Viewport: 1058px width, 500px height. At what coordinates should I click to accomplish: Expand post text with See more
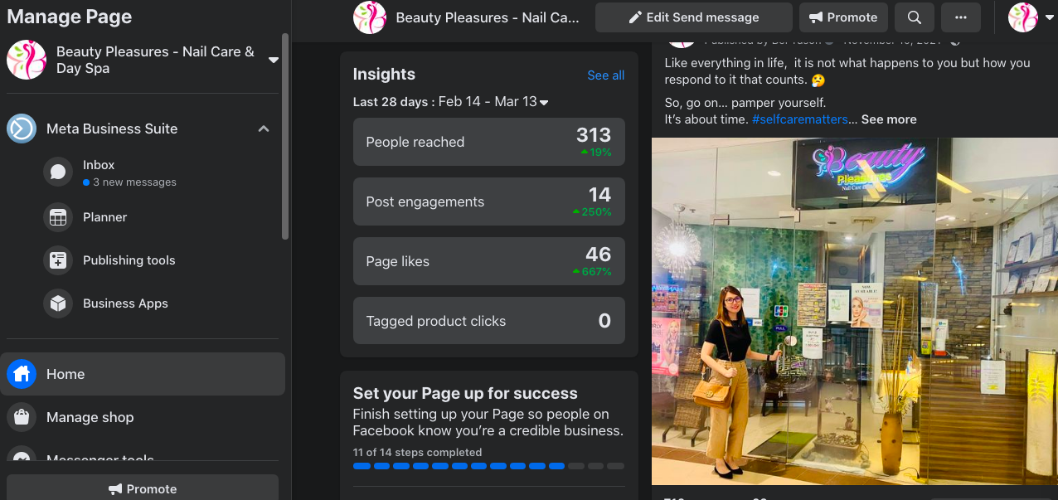pyautogui.click(x=888, y=119)
